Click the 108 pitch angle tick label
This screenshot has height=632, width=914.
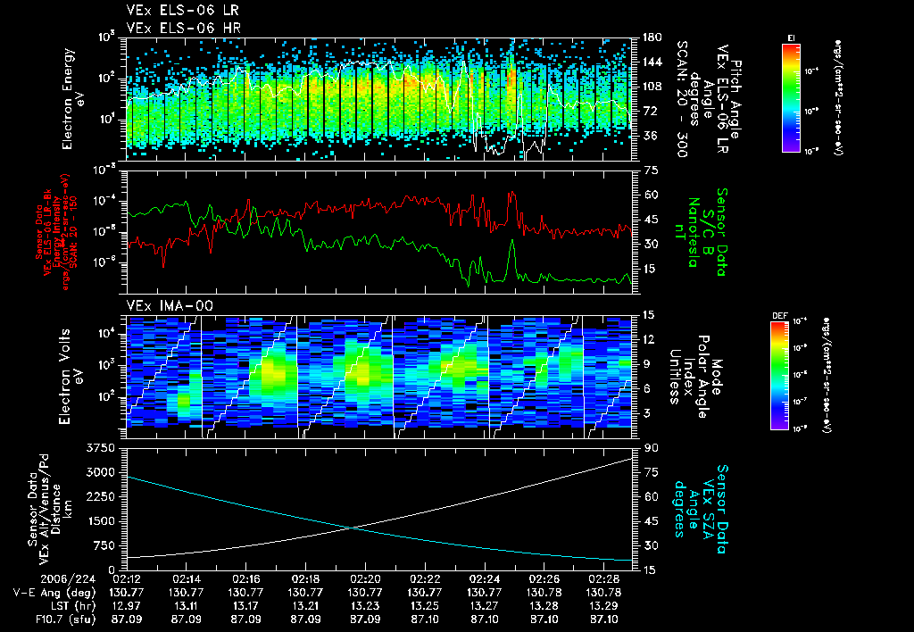coord(652,87)
